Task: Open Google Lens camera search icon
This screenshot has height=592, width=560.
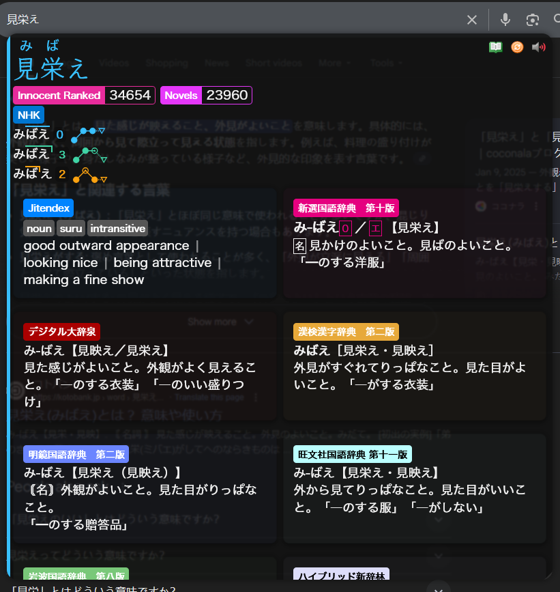Action: point(532,20)
